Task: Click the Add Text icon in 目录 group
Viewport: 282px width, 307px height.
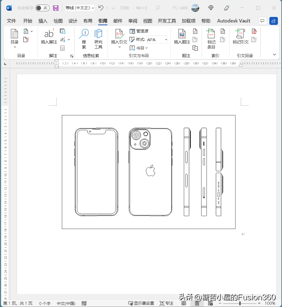Action: [26, 31]
